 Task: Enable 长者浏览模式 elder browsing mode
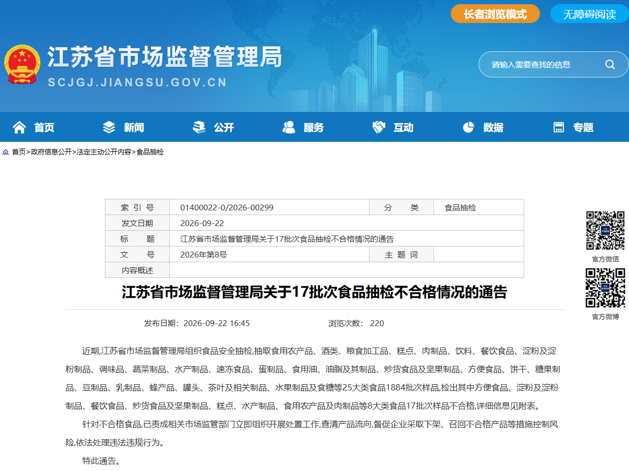(495, 14)
